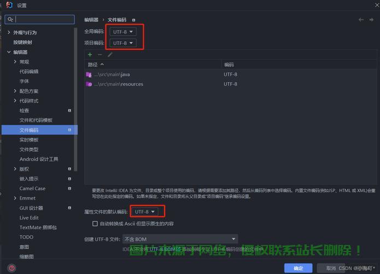Select the ...\src\main\resources path row
This screenshot has width=380, height=274.
click(231, 84)
